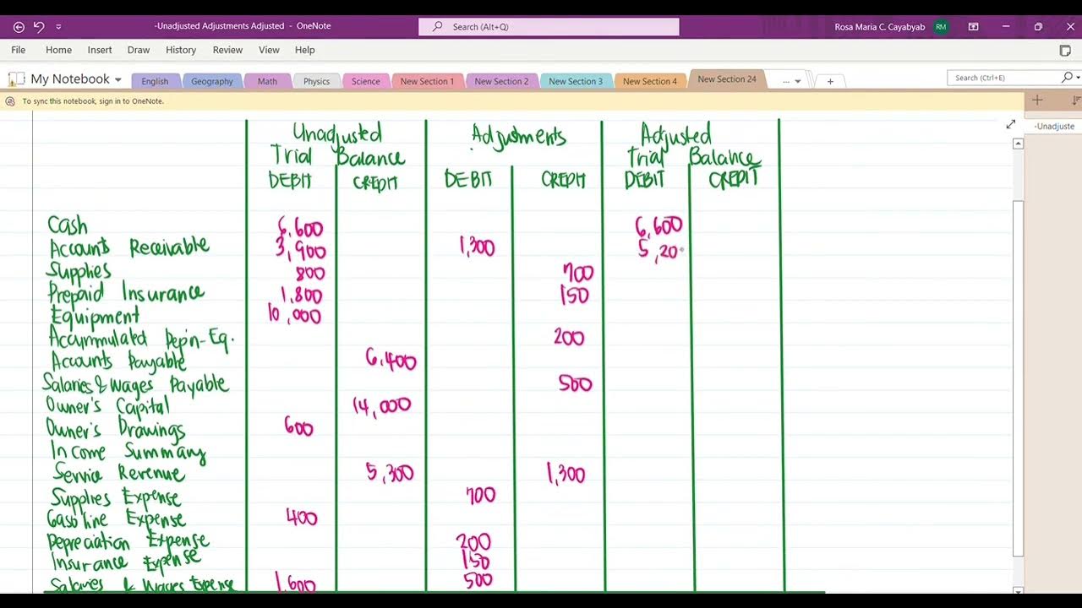
Task: Switch to the New Section 4 tab
Action: click(650, 81)
